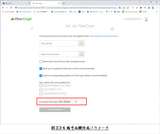
Task: Click the browser back arrow
Action: [3, 8]
